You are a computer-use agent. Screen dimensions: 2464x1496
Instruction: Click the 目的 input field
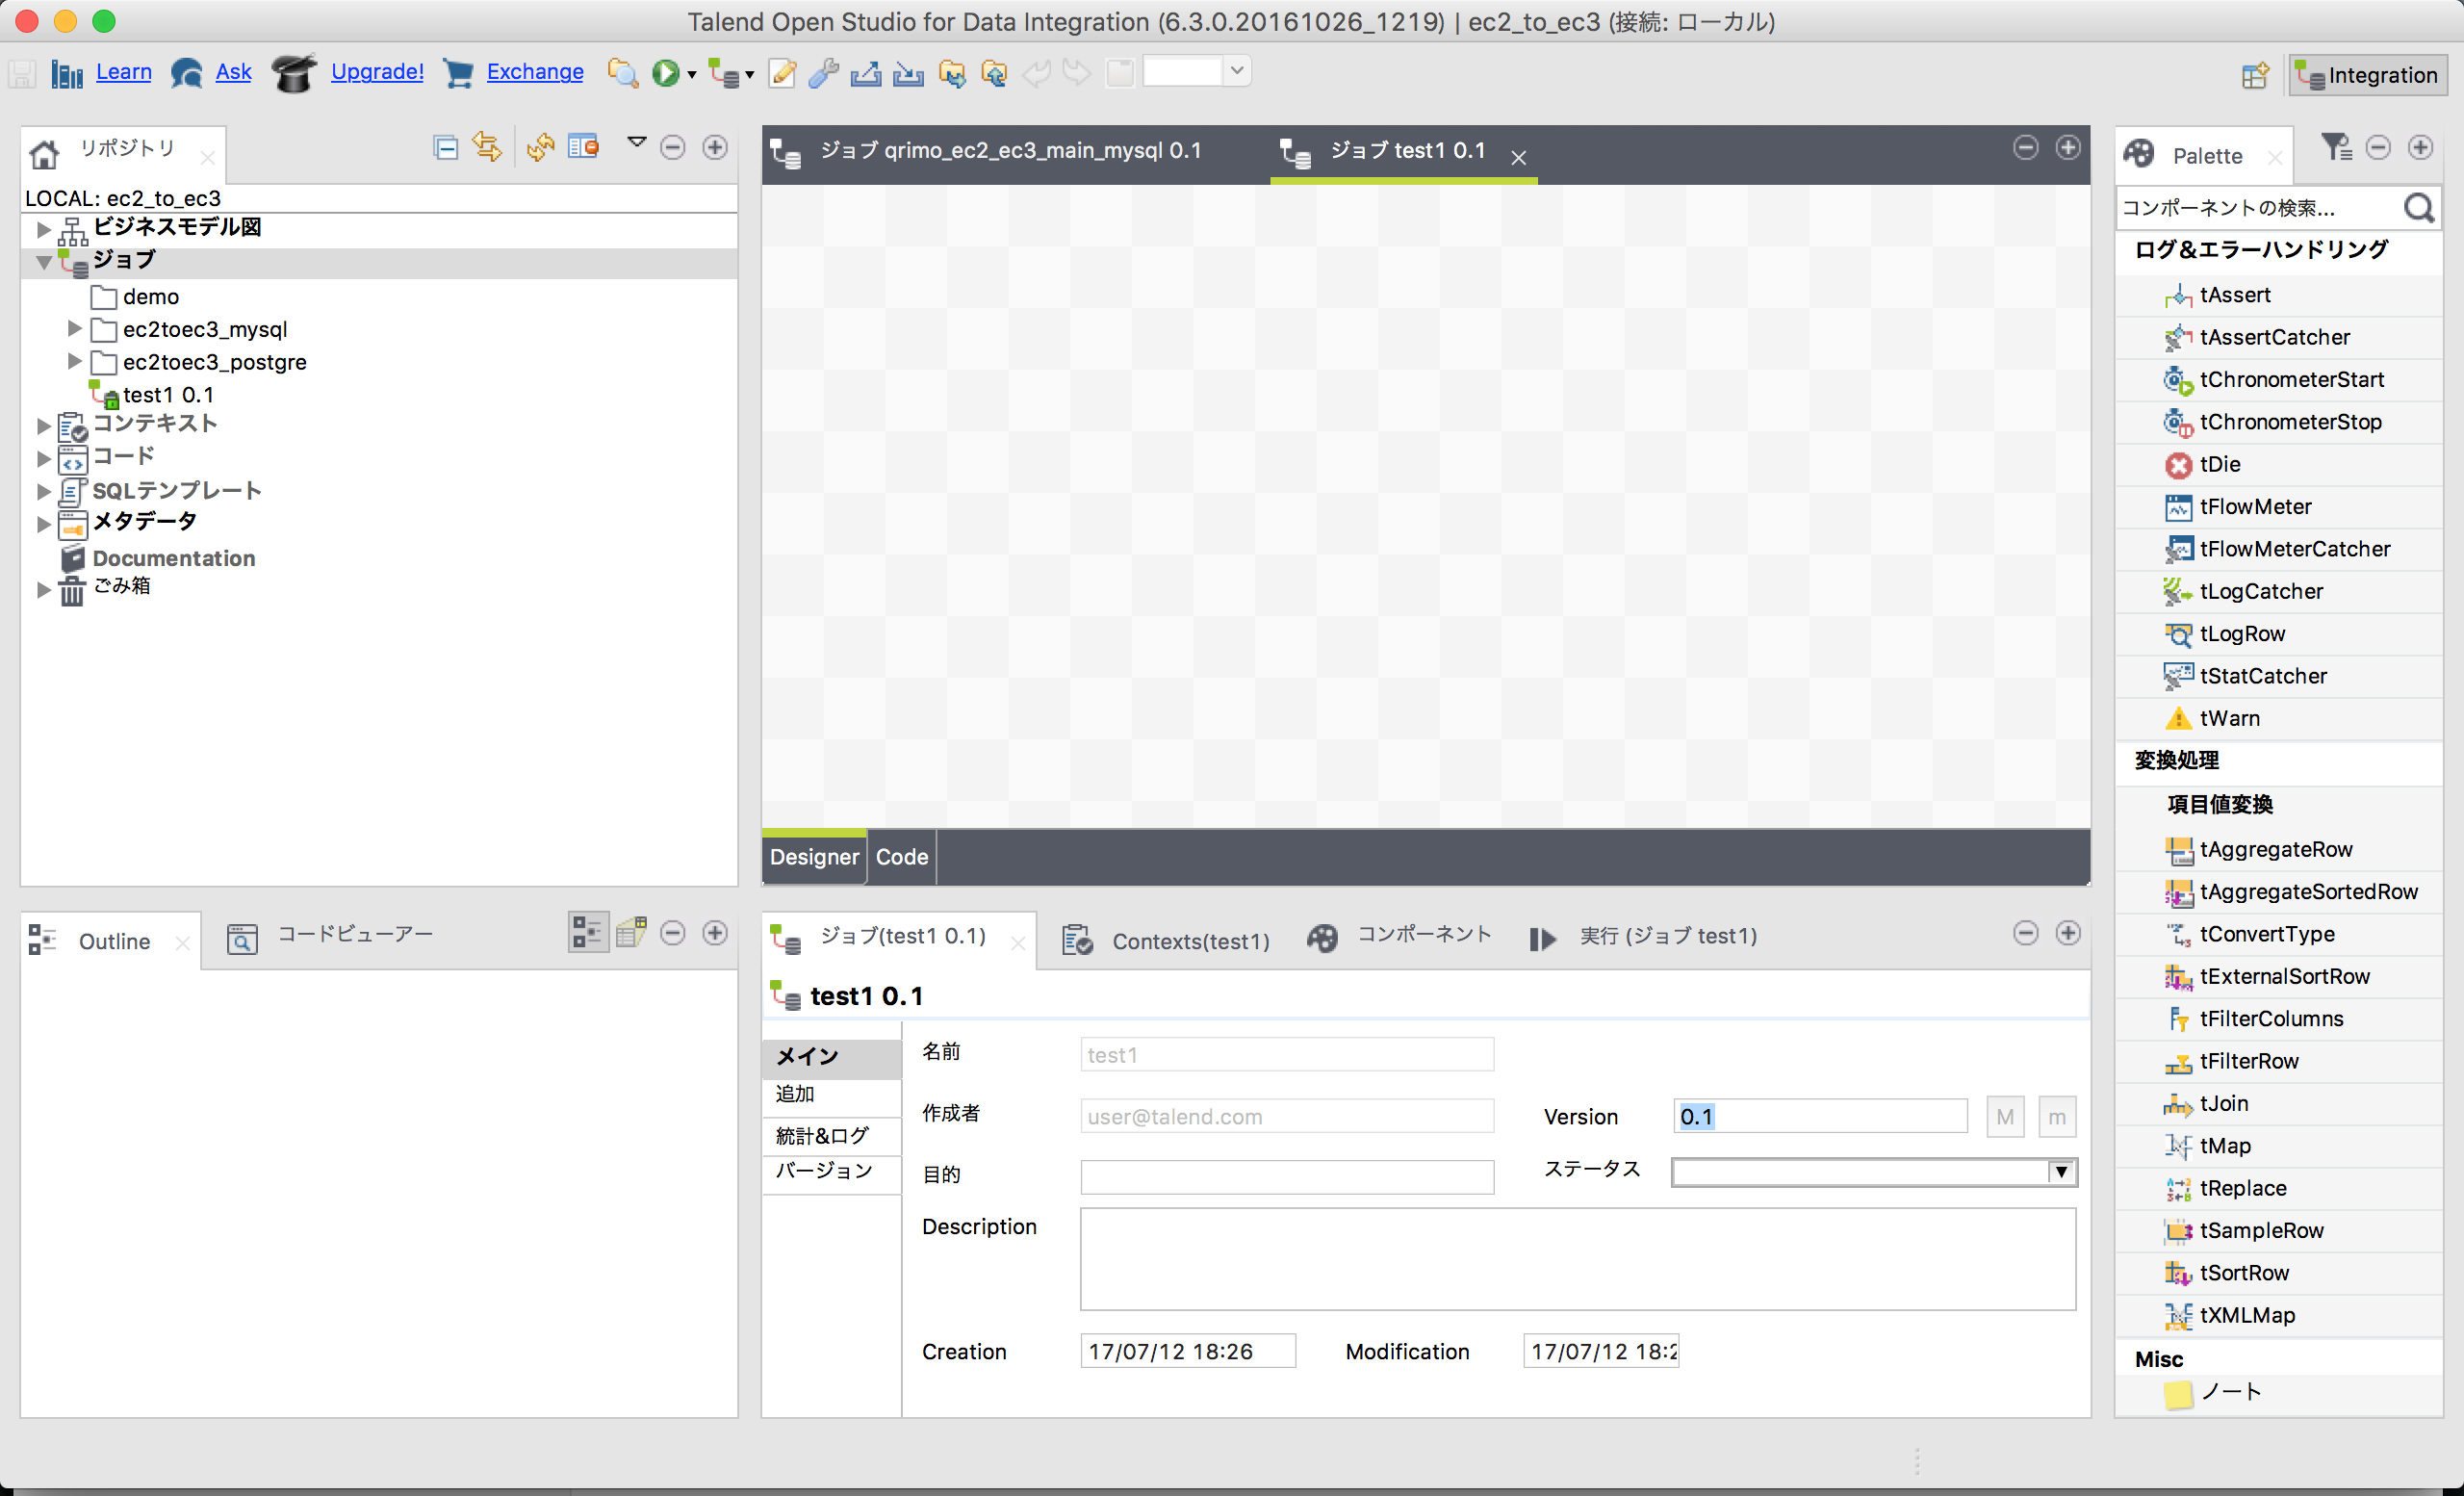1286,1175
